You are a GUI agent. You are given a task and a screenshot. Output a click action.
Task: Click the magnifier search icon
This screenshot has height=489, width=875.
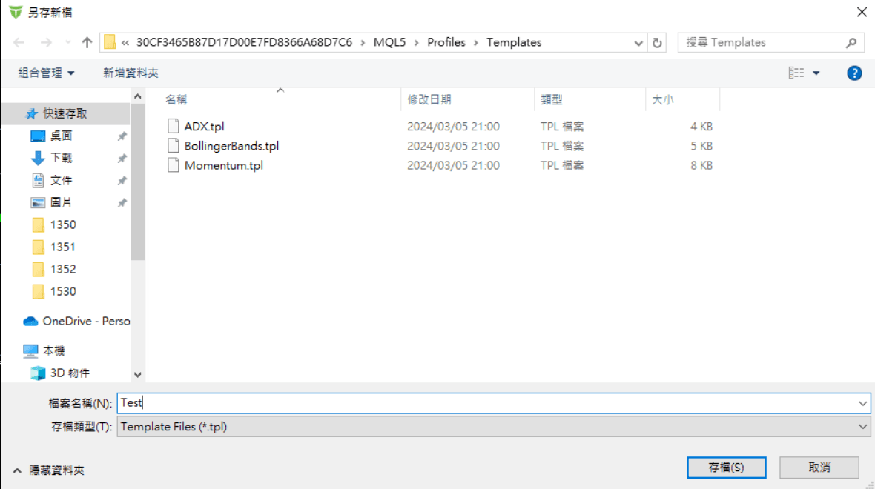[851, 42]
